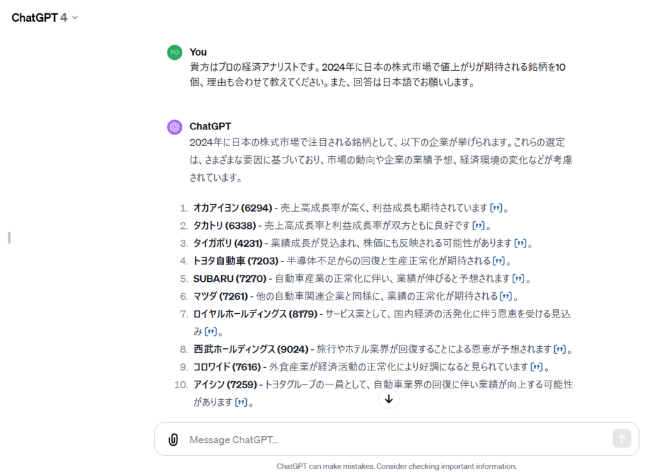The height and width of the screenshot is (475, 653).
Task: Click the You sender name label
Action: coord(198,52)
